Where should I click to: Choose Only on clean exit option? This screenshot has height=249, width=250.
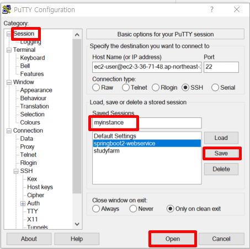(x=170, y=209)
